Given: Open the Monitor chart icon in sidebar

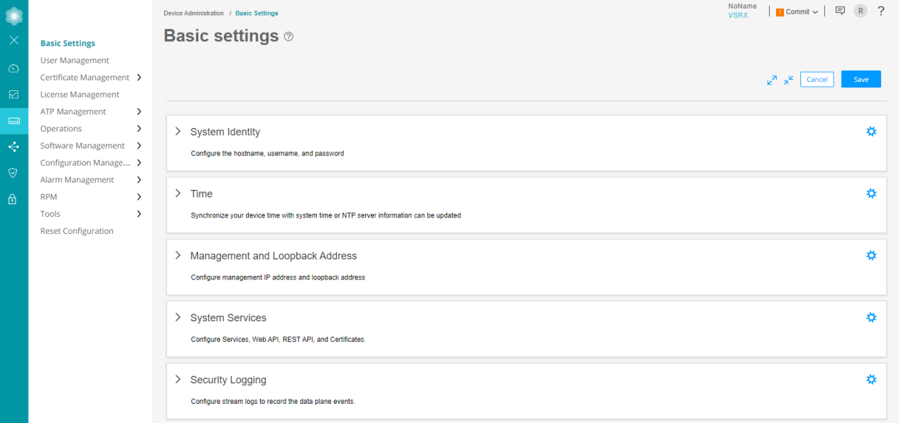Looking at the screenshot, I should point(14,94).
